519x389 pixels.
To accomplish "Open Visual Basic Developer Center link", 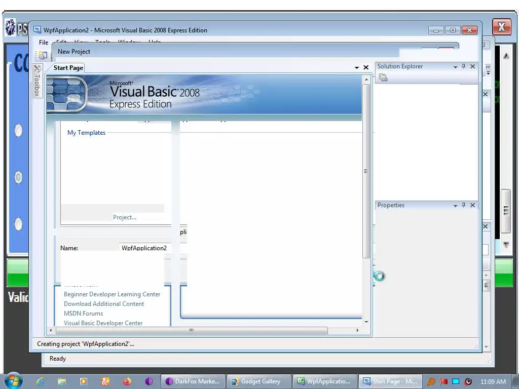I will click(x=103, y=323).
